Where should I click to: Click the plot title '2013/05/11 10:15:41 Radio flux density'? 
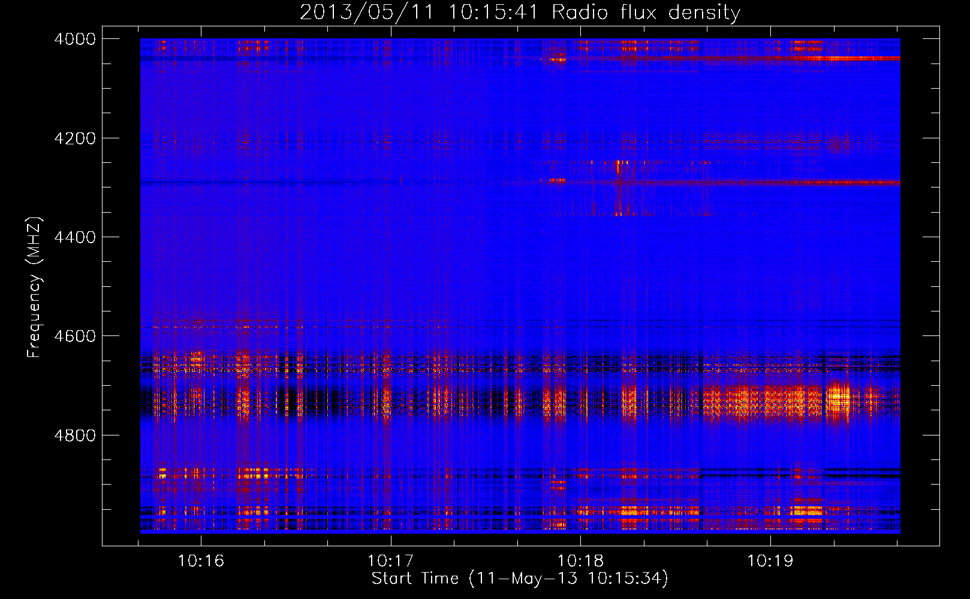pos(520,13)
